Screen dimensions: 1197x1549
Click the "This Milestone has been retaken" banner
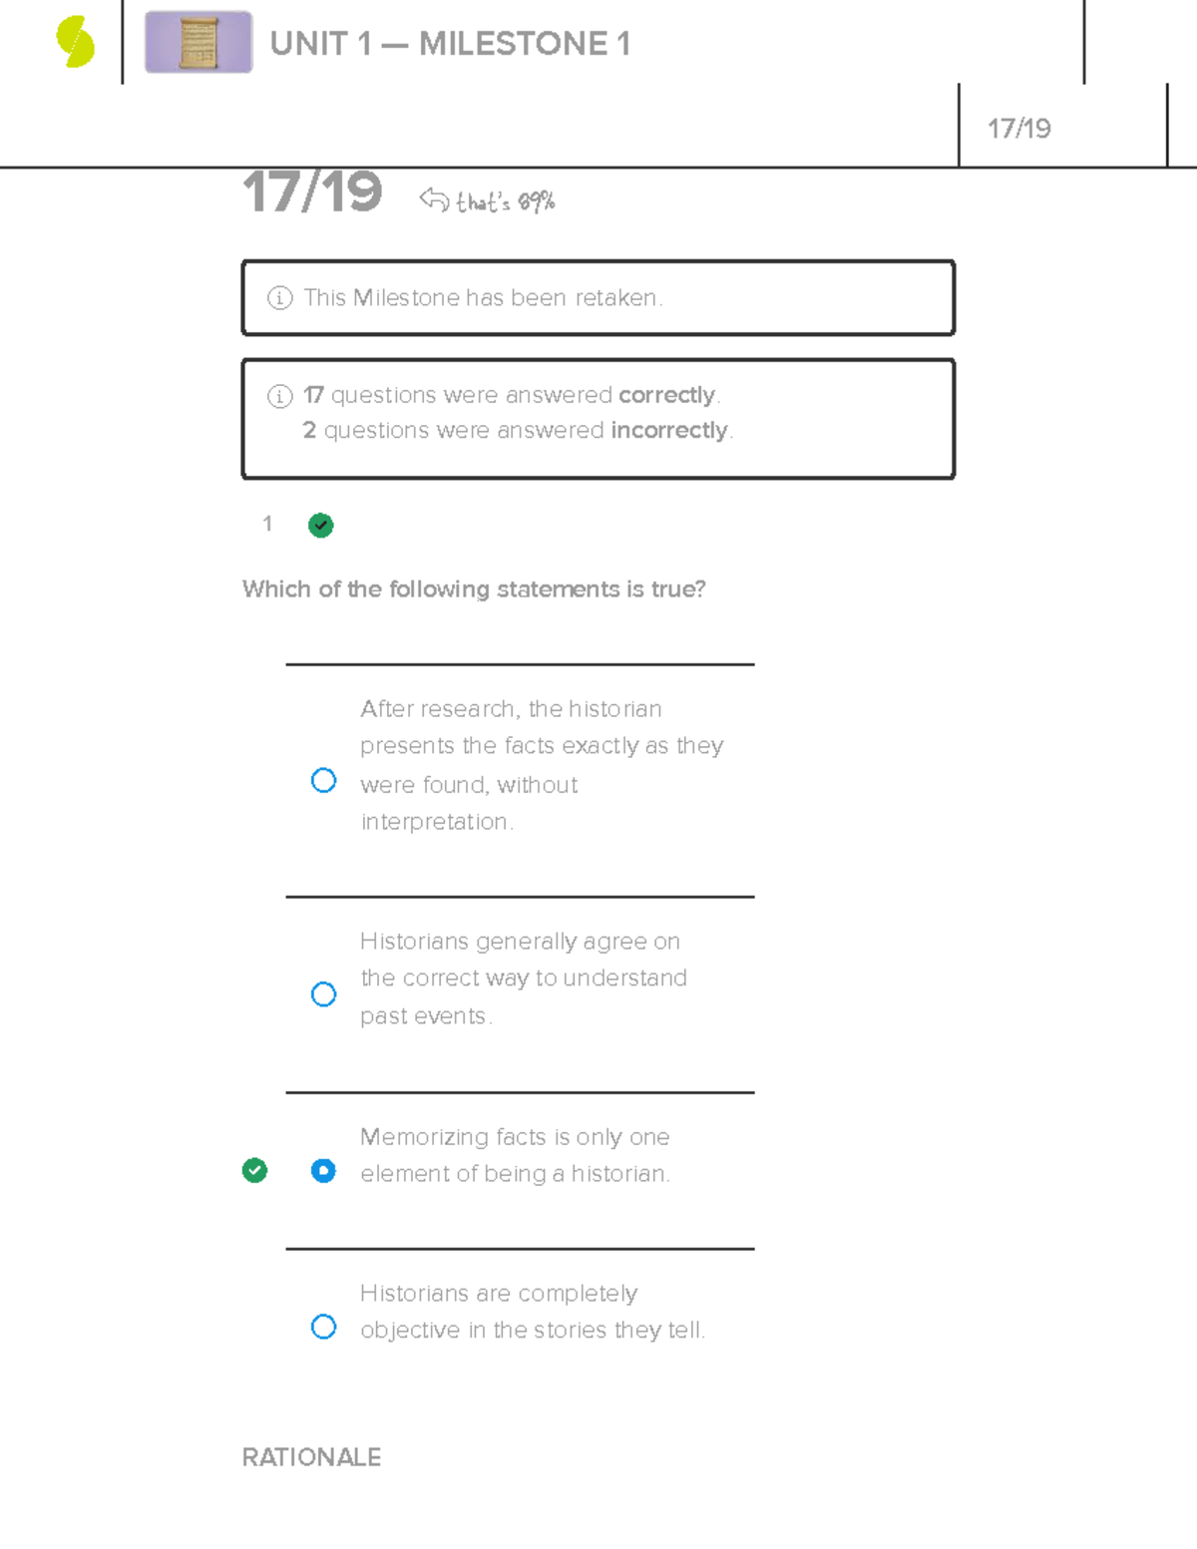click(x=598, y=298)
